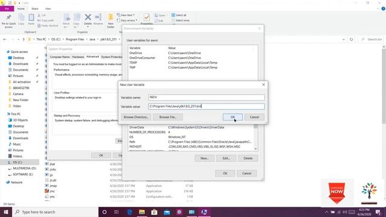
Task: Click the Delete icon in ribbon
Action: (87, 19)
